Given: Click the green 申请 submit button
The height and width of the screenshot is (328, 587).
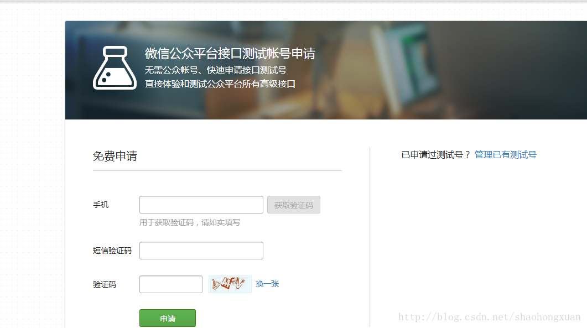Looking at the screenshot, I should click(167, 318).
